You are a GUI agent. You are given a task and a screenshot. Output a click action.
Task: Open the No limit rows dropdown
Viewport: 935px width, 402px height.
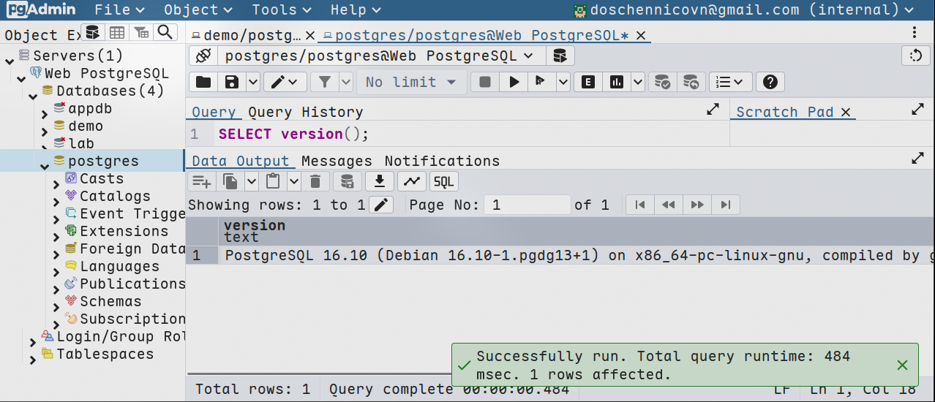[411, 82]
